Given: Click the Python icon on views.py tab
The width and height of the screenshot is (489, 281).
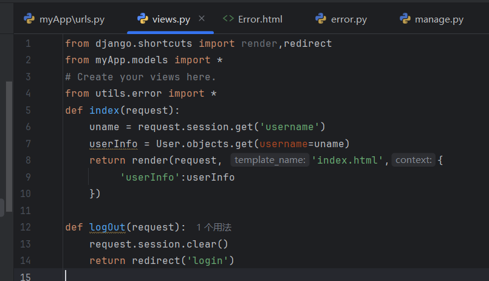Looking at the screenshot, I should pos(143,19).
